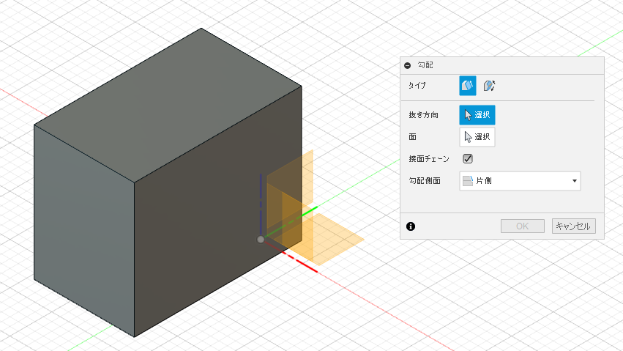Viewport: 623px width, 351px height.
Task: Select the parting line draft type icon
Action: 489,86
